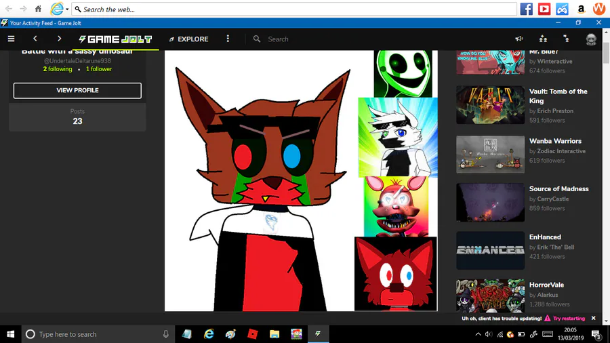Dismiss the client updating trouble notice
The image size is (610, 343).
(x=593, y=318)
